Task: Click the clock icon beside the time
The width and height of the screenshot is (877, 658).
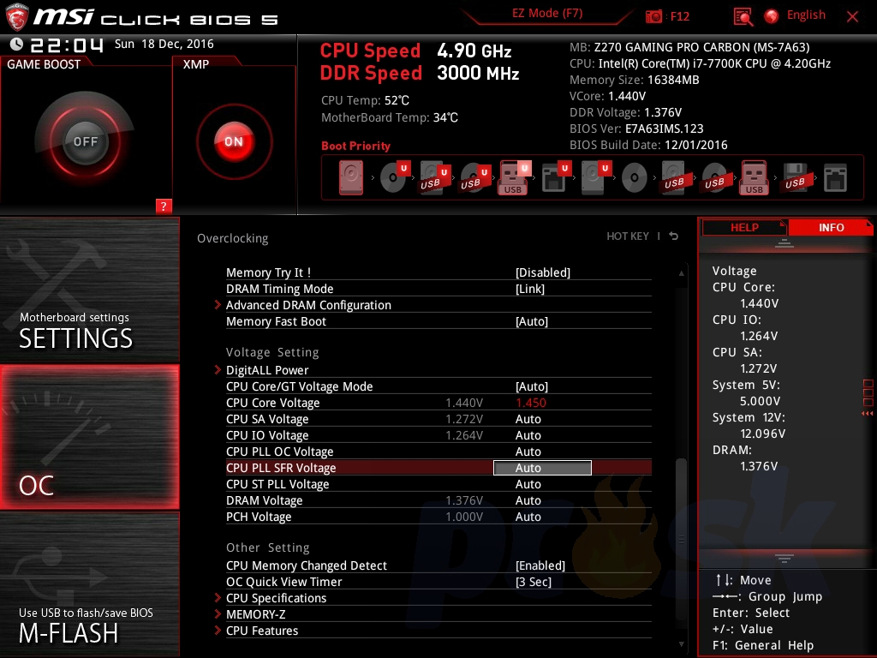Action: click(x=16, y=44)
